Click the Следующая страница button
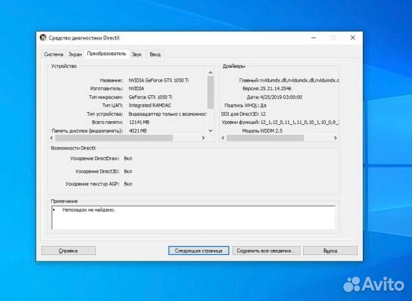Viewport: 412px width, 301px height. [199, 251]
